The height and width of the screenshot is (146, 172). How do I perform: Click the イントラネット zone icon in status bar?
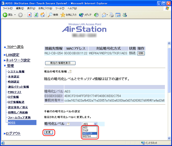coord(143,143)
